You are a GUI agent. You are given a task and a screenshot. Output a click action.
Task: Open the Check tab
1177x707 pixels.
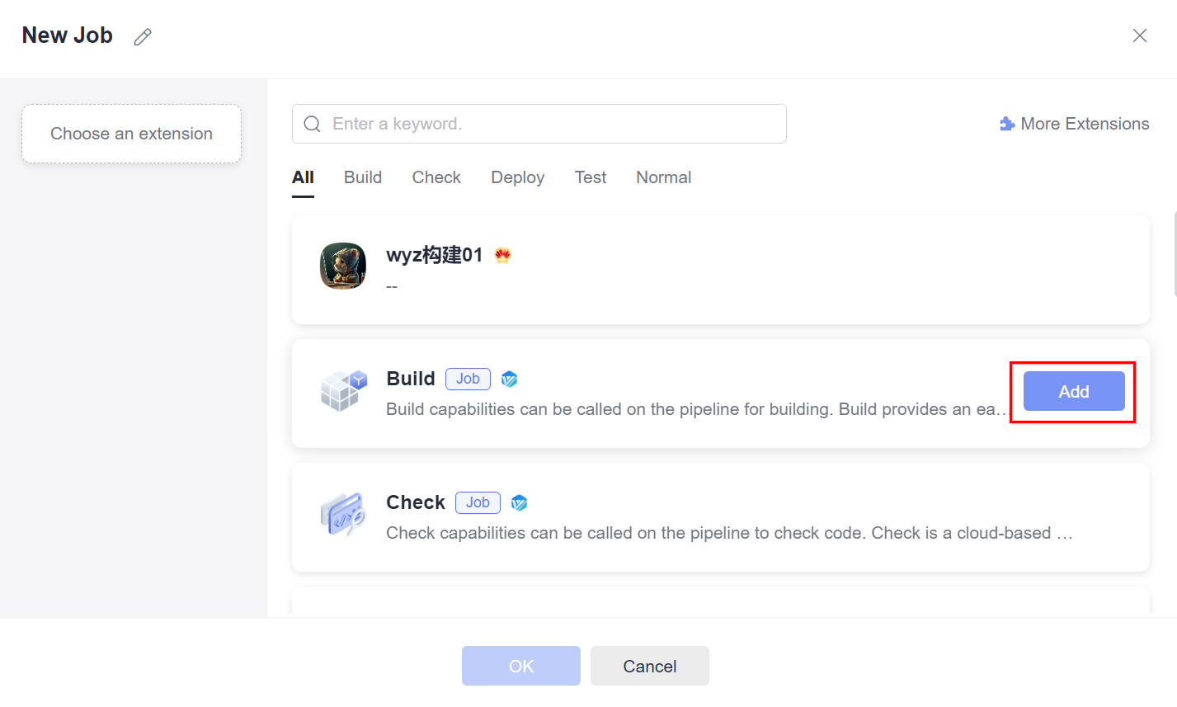pyautogui.click(x=436, y=177)
